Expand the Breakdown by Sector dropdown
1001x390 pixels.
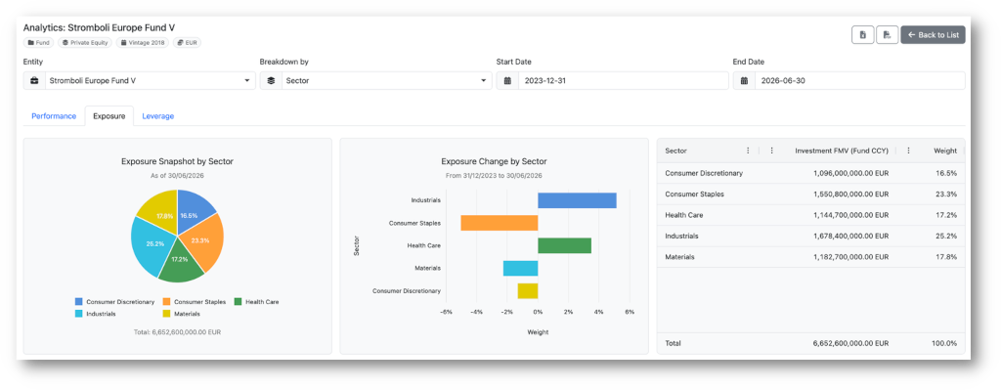pyautogui.click(x=387, y=81)
